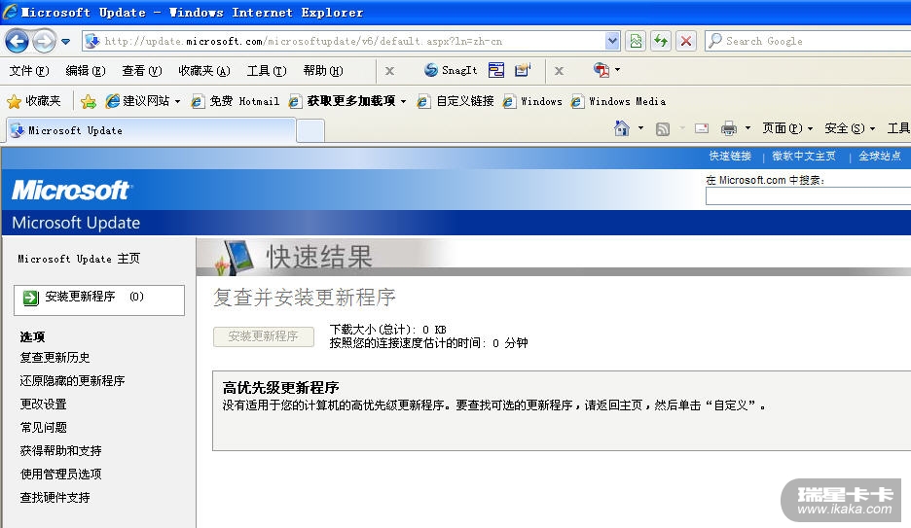Viewport: 911px width, 528px height.
Task: Open the Windows favorites link
Action: click(x=532, y=101)
